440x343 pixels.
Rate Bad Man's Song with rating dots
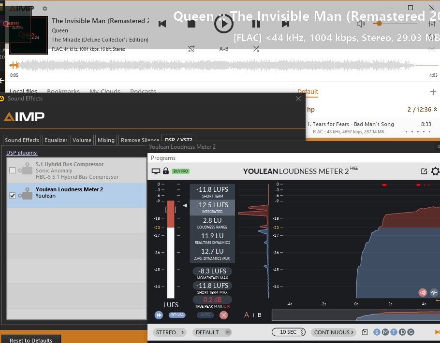(418, 131)
